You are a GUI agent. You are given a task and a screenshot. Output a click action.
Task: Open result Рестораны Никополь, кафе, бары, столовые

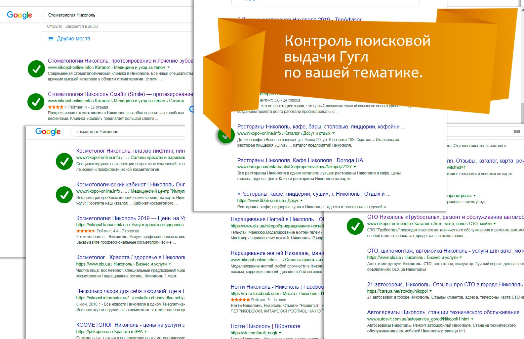(321, 126)
